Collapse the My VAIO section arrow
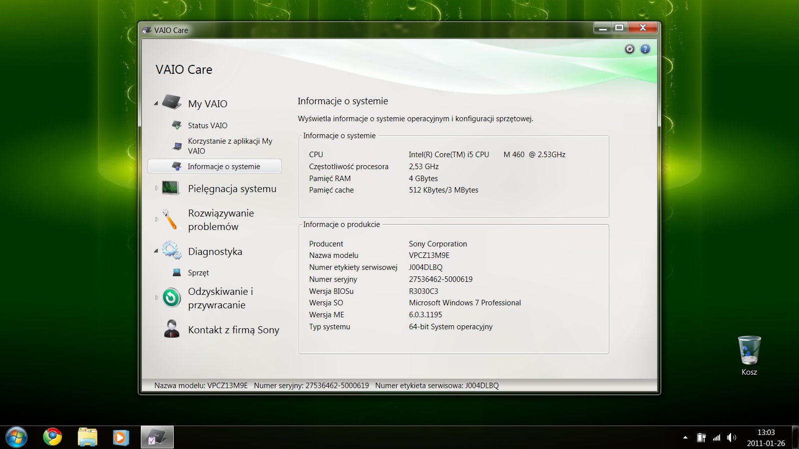 coord(156,103)
